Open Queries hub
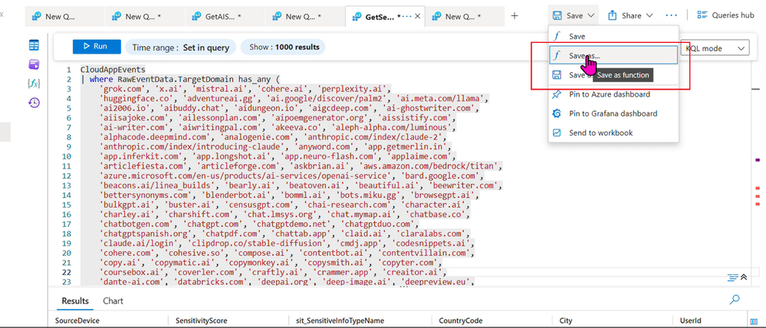766x328 pixels. pos(725,15)
